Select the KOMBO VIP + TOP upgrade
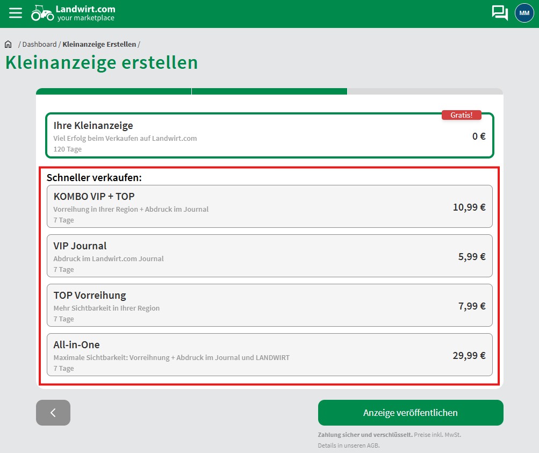 tap(270, 206)
